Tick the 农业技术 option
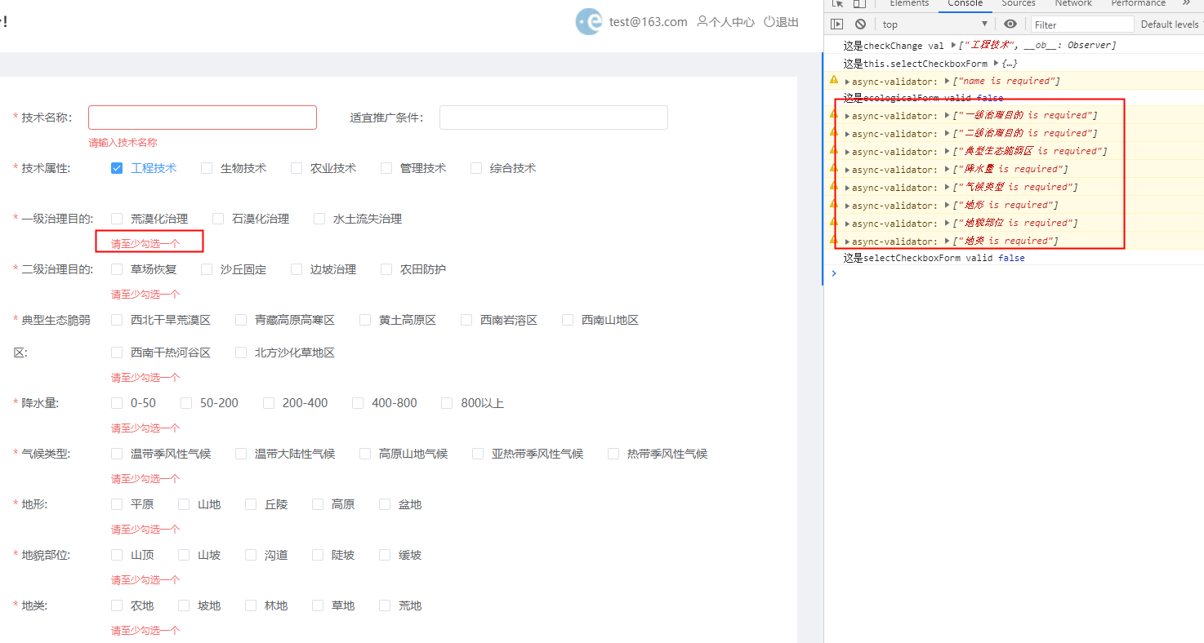 tap(297, 168)
